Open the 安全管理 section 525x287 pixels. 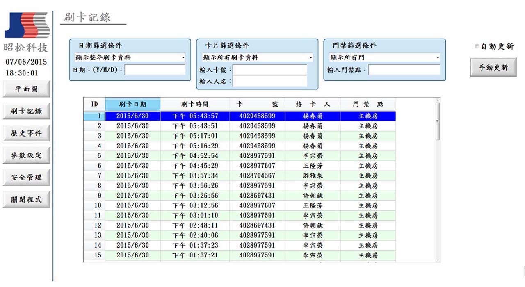[x=27, y=178]
